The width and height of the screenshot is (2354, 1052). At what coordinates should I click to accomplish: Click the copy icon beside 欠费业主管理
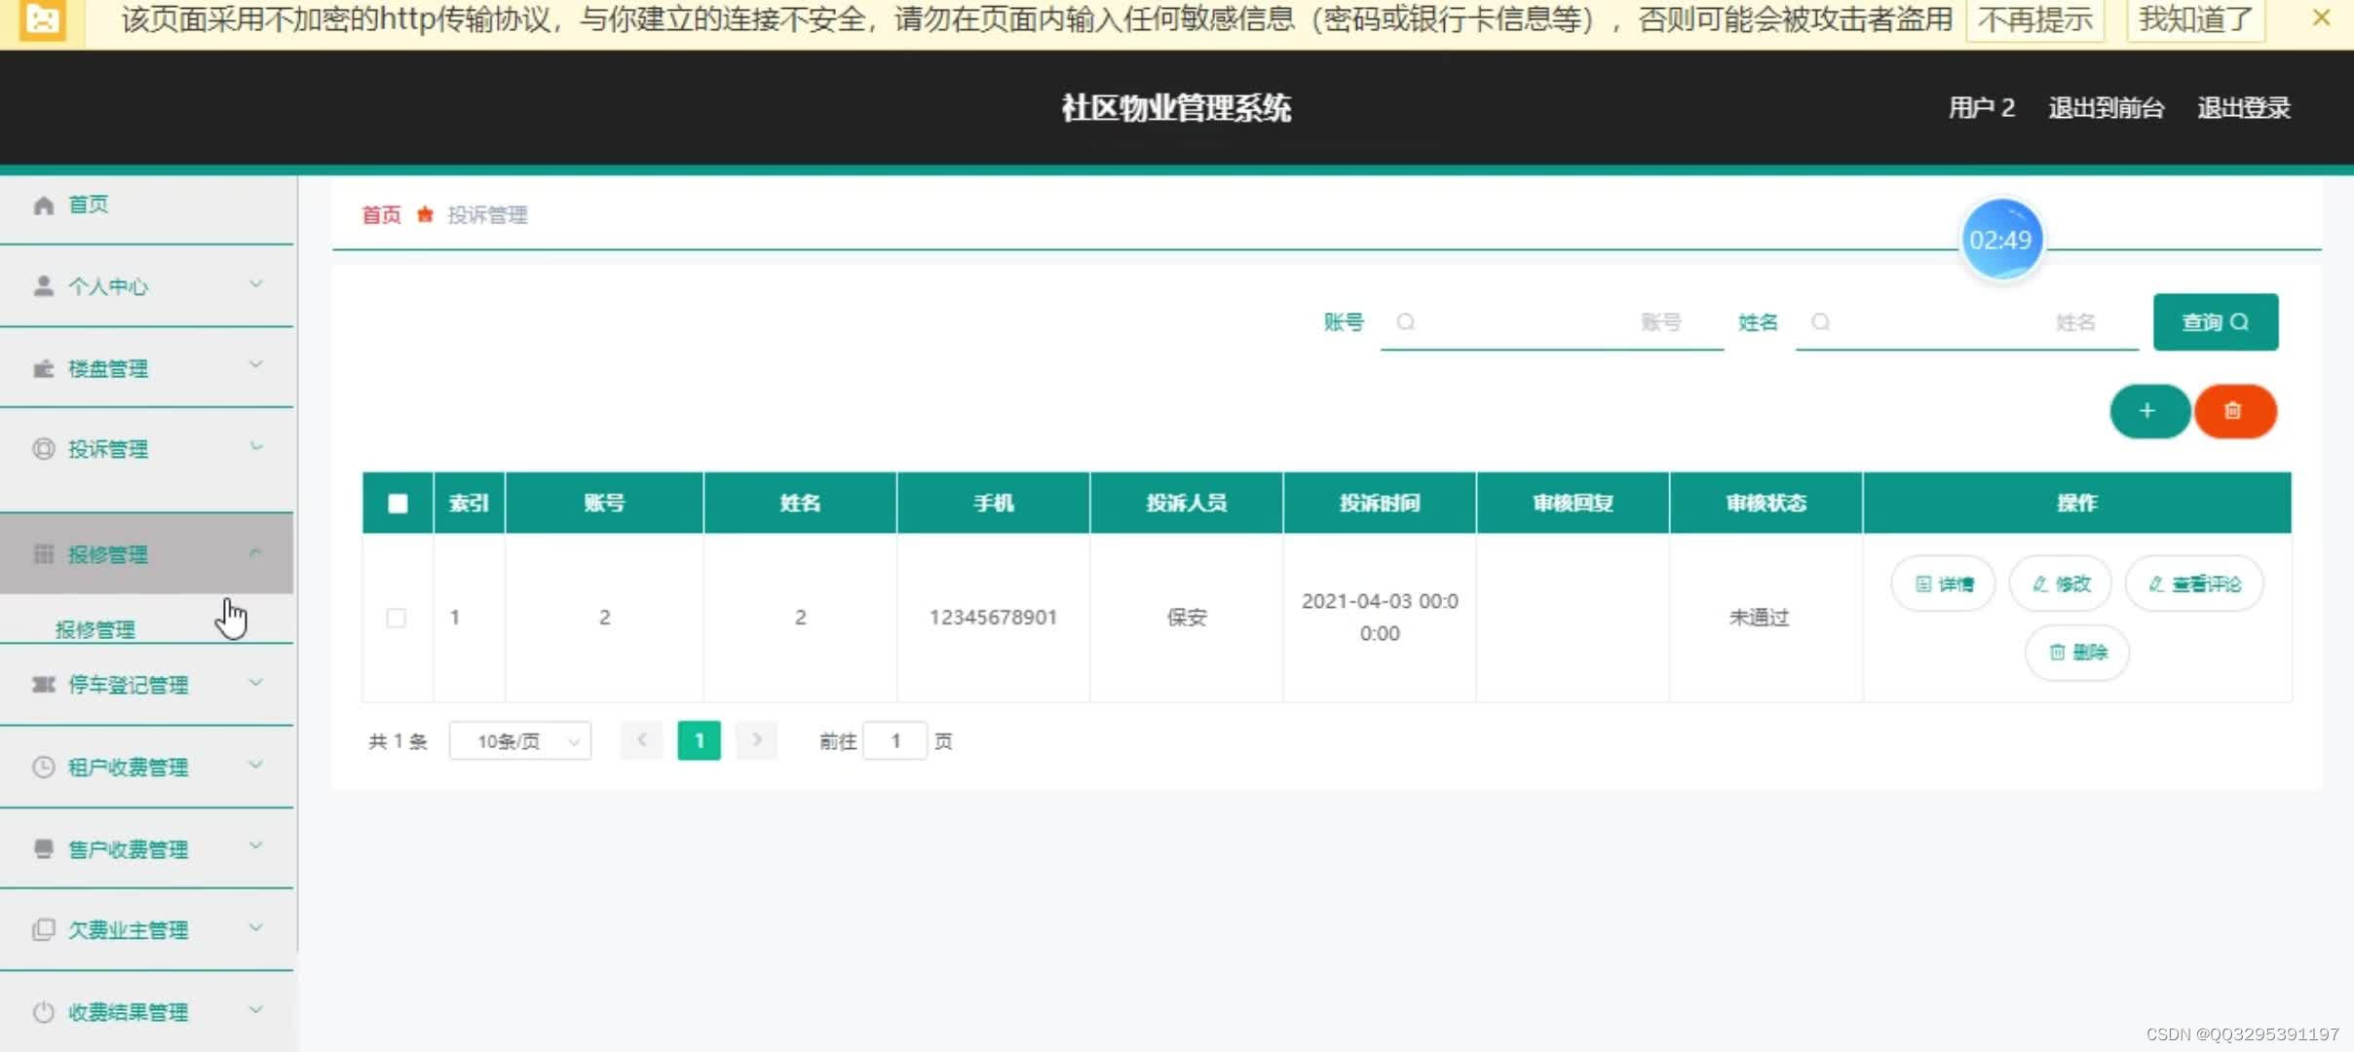click(43, 929)
